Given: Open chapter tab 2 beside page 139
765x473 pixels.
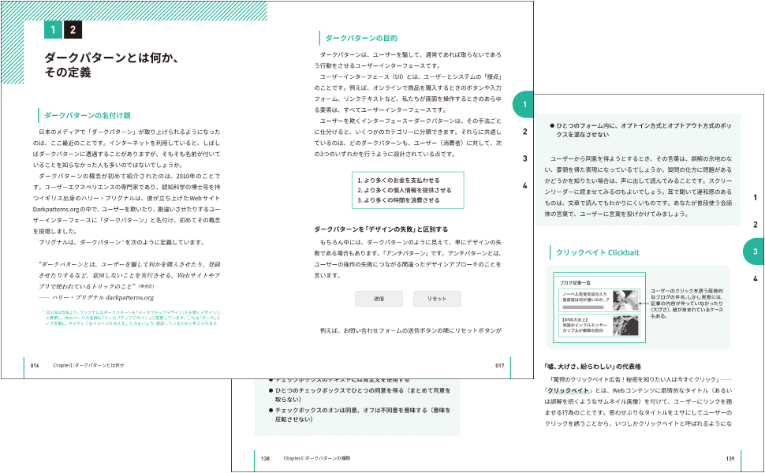Looking at the screenshot, I should 756,225.
